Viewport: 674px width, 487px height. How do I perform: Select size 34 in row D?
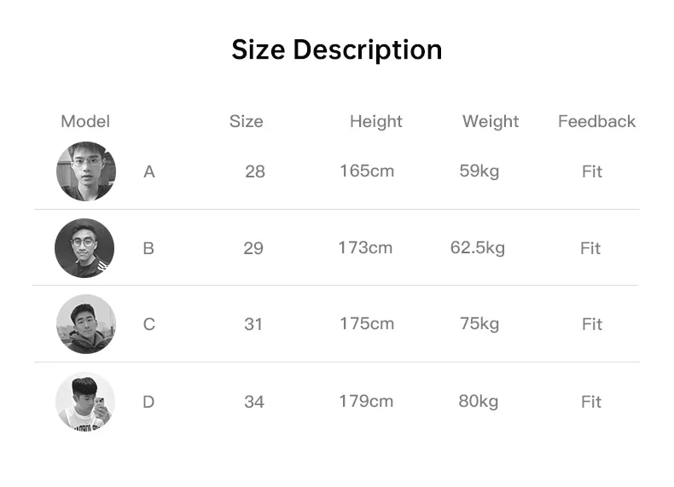[x=254, y=402]
